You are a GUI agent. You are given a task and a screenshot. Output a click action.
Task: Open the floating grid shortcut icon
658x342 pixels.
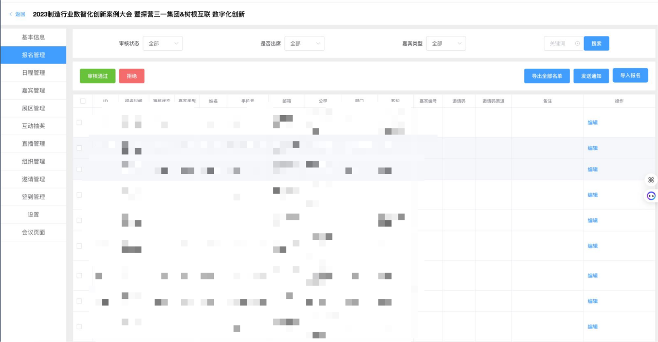point(651,180)
